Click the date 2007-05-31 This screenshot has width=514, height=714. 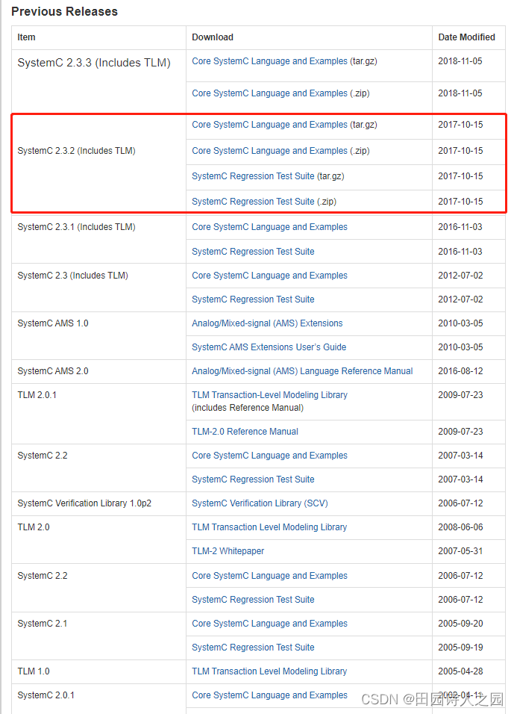click(x=460, y=551)
